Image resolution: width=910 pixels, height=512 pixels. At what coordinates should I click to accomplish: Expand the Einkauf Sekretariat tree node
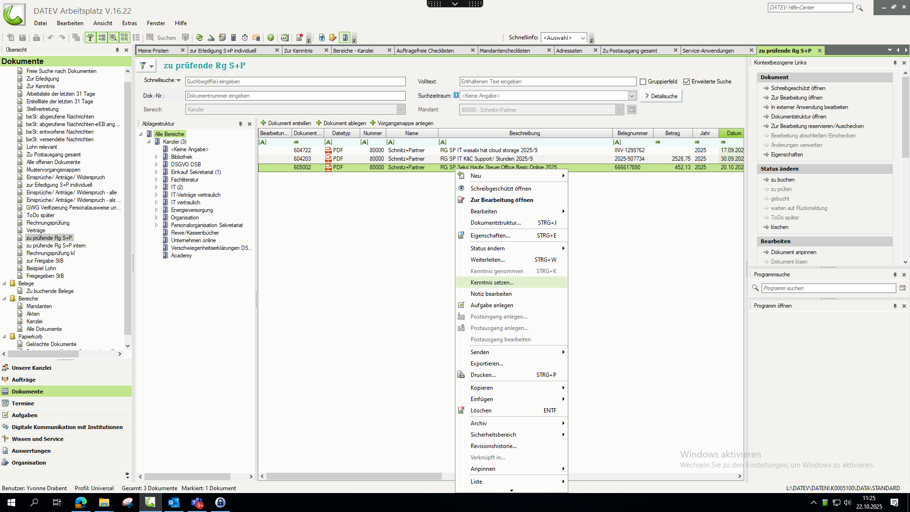point(156,172)
